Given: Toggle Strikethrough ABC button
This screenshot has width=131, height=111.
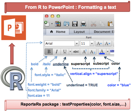Looking at the screenshot, I should 76,52.
